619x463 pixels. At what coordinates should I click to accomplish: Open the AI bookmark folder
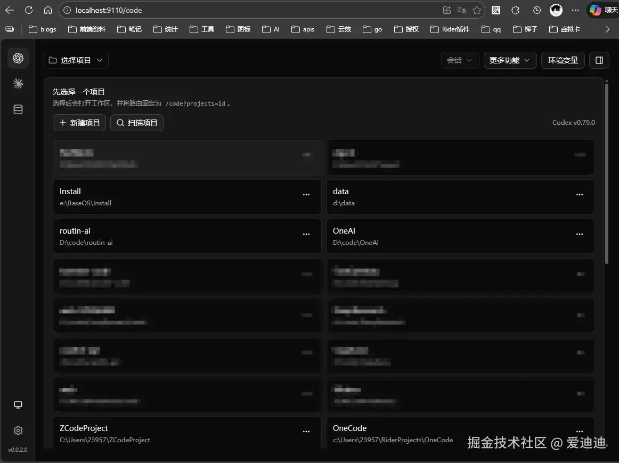click(x=271, y=29)
